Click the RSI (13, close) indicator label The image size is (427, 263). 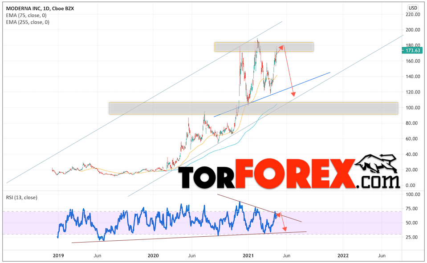click(21, 198)
